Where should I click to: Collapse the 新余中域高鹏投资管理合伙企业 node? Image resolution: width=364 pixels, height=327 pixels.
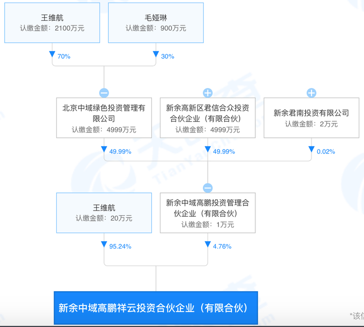208,188
